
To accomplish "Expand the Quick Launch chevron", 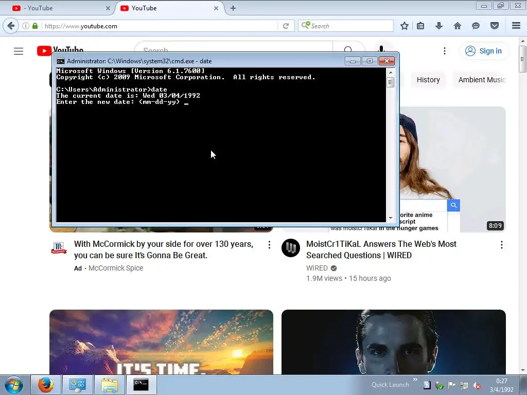I will tap(415, 379).
